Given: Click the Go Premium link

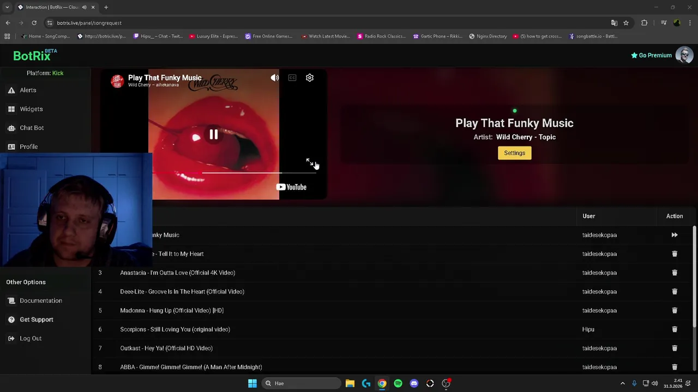Looking at the screenshot, I should (651, 55).
